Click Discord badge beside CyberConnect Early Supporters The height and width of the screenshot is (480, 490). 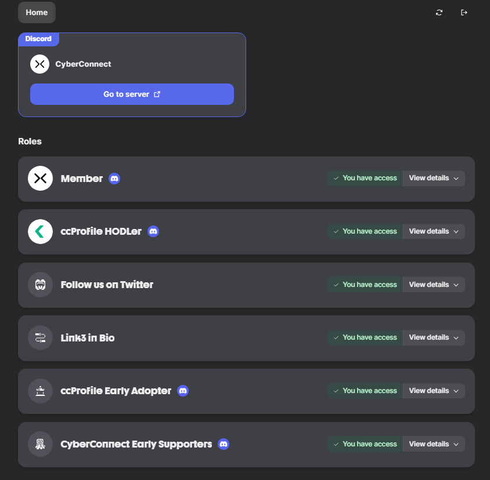click(224, 444)
